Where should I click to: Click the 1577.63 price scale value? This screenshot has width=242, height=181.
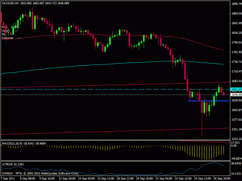(237, 120)
